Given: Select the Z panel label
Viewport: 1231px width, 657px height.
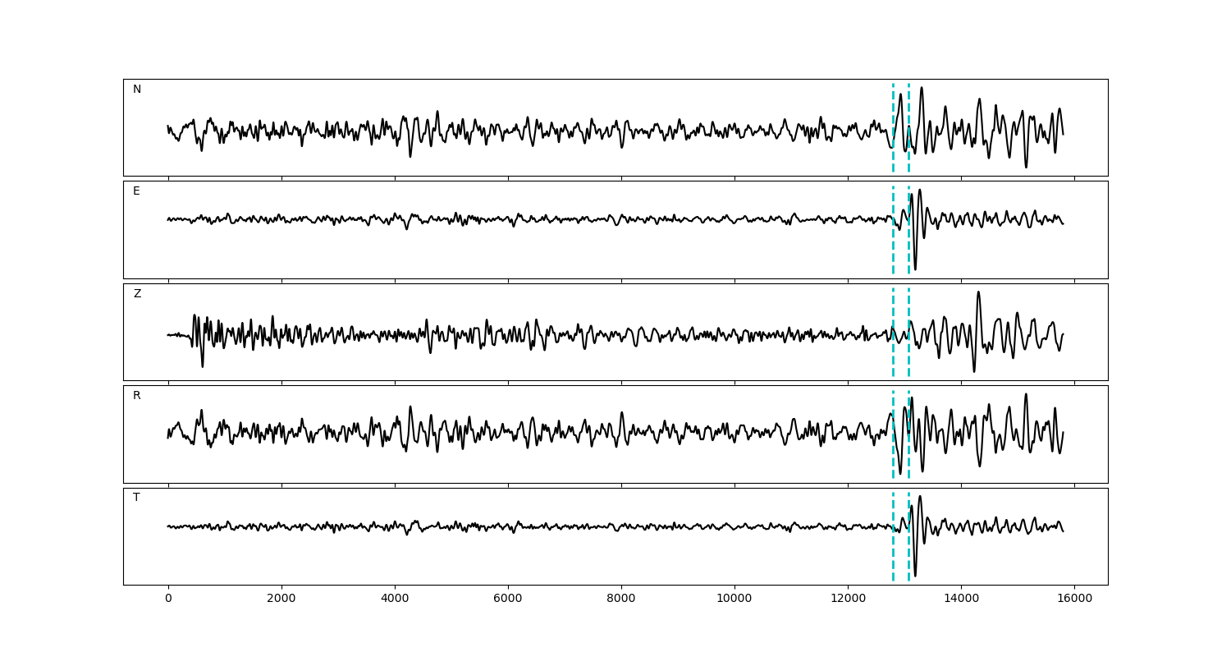Looking at the screenshot, I should click(137, 294).
